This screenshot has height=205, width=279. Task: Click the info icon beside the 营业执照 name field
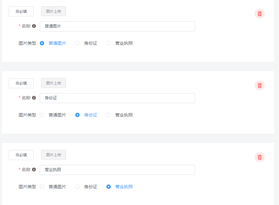(x=34, y=170)
